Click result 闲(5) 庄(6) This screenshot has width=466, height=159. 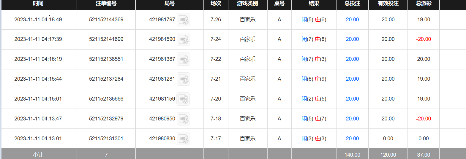(314, 20)
